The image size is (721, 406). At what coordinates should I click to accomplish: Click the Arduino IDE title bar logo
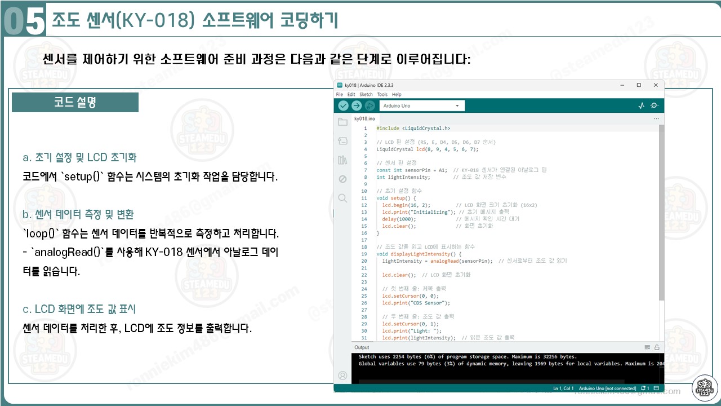click(340, 85)
